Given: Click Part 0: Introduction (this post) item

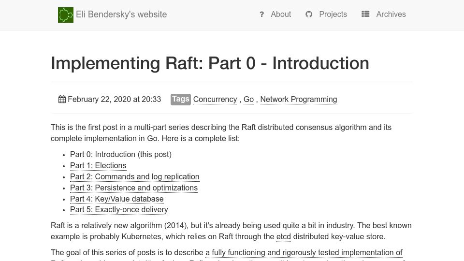Looking at the screenshot, I should (121, 155).
